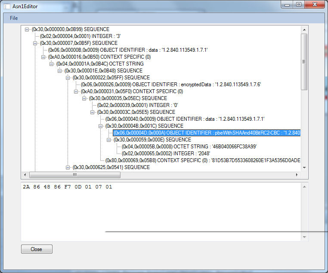Select the highlighted pbeWithSHAAnd40BitRC2-CBC item
Viewport: 328px width, 273px height.
[207, 133]
